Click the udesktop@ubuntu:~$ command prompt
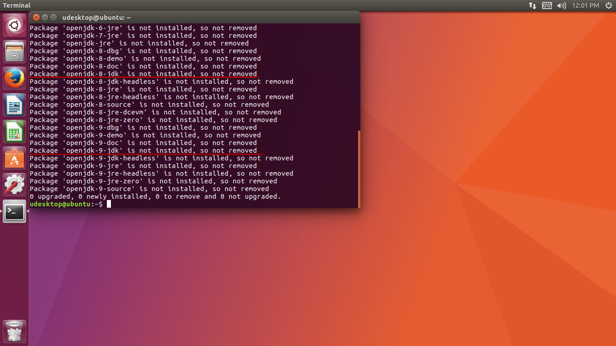616x346 pixels. coord(66,204)
